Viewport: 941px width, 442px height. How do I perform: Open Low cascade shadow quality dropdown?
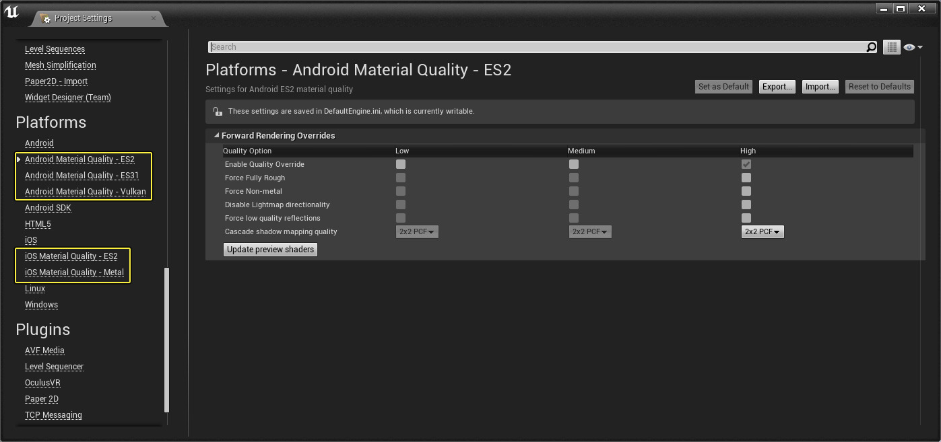417,231
